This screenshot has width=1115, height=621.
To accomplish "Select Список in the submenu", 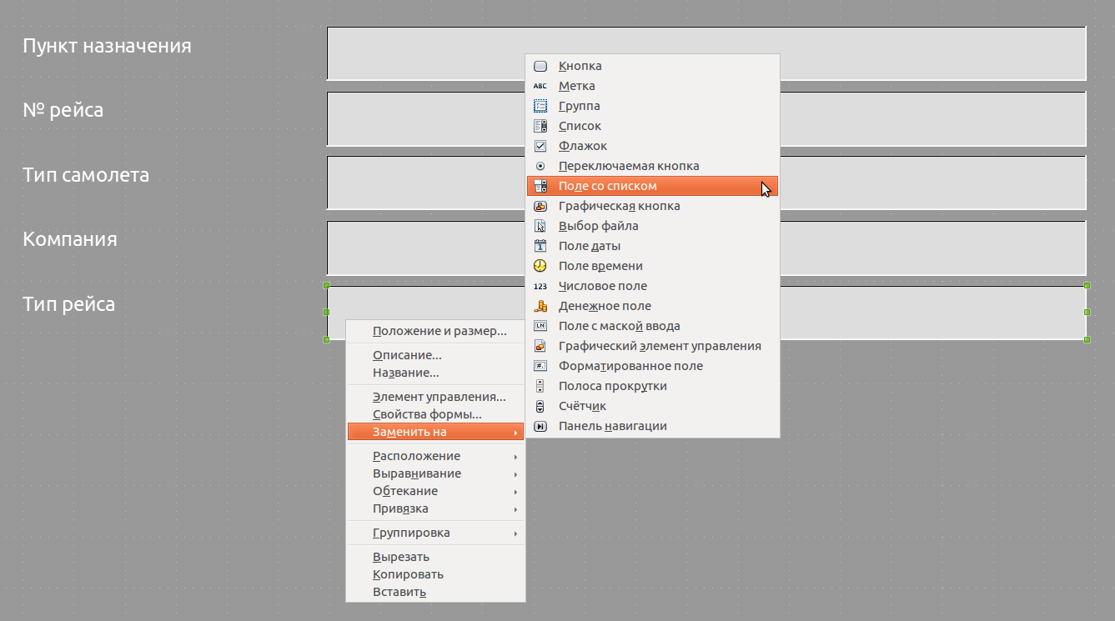I will pyautogui.click(x=652, y=126).
